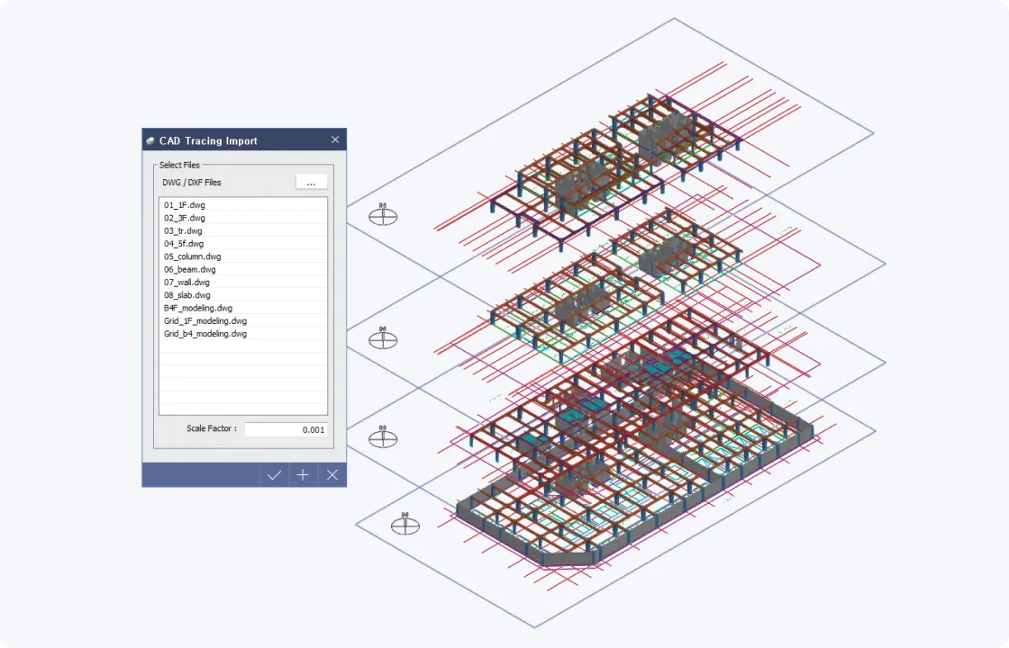Select 05_column.dwg in the file list

click(x=243, y=256)
